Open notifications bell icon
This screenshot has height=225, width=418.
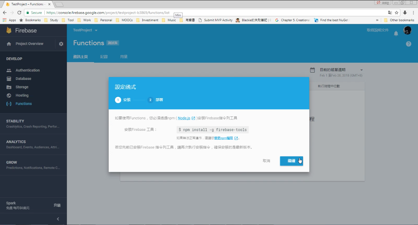396,34
